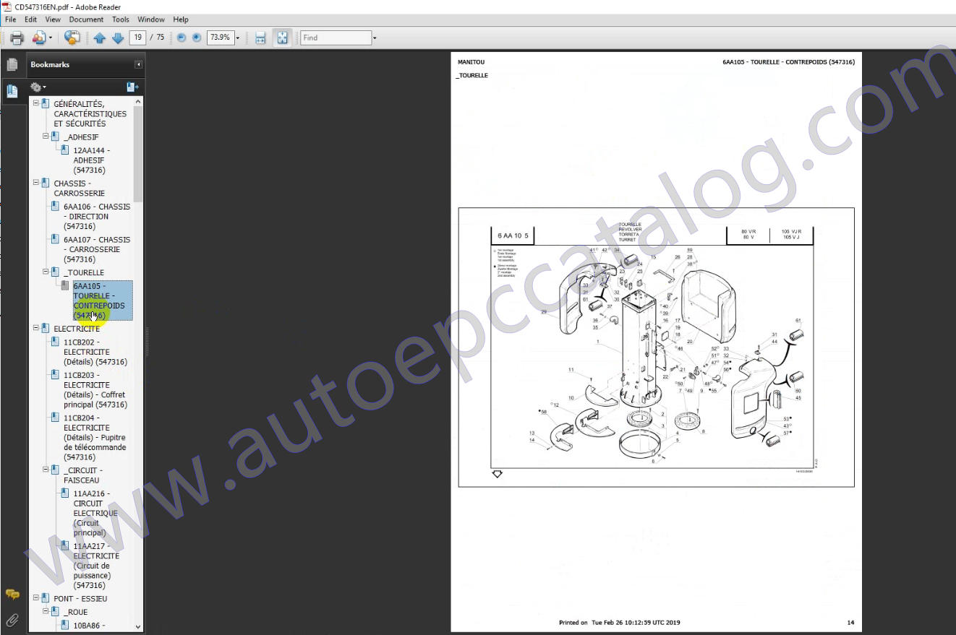Toggle full page fit view
956x635 pixels.
pyautogui.click(x=281, y=38)
